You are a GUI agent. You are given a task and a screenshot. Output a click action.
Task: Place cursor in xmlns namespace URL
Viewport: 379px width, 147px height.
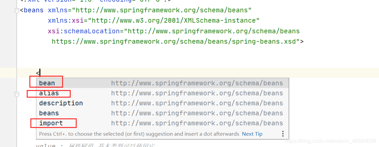click(x=159, y=10)
